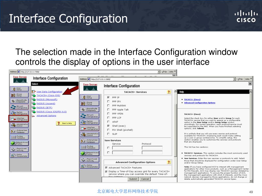Select the TACACS+ (Cisco IOS) link
Screen dimensions: 262x196
[48, 95]
